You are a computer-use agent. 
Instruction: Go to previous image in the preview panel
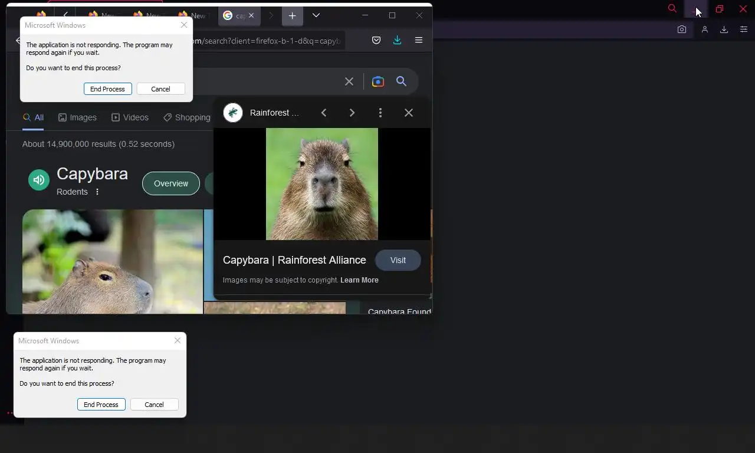pyautogui.click(x=324, y=113)
